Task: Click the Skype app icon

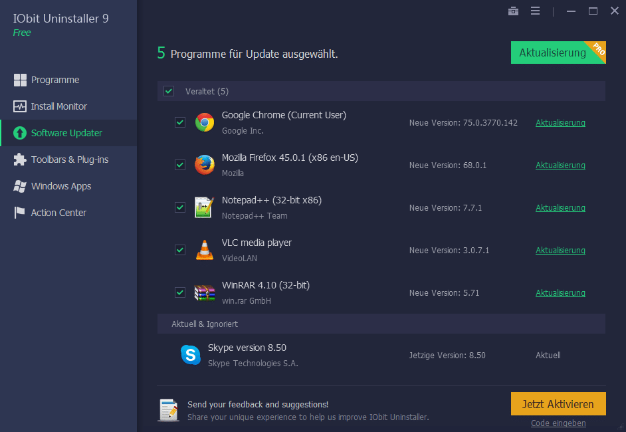Action: tap(191, 355)
